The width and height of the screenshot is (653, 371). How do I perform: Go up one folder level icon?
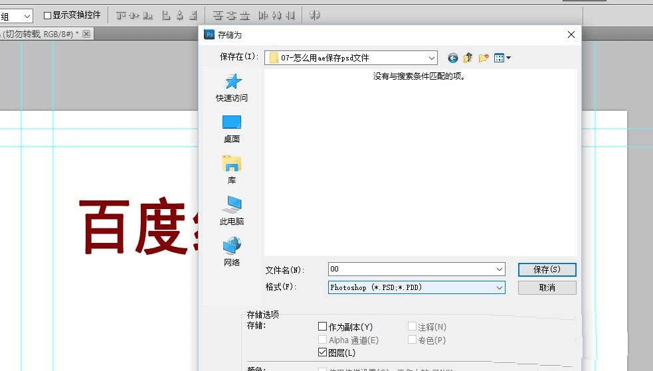coord(468,57)
